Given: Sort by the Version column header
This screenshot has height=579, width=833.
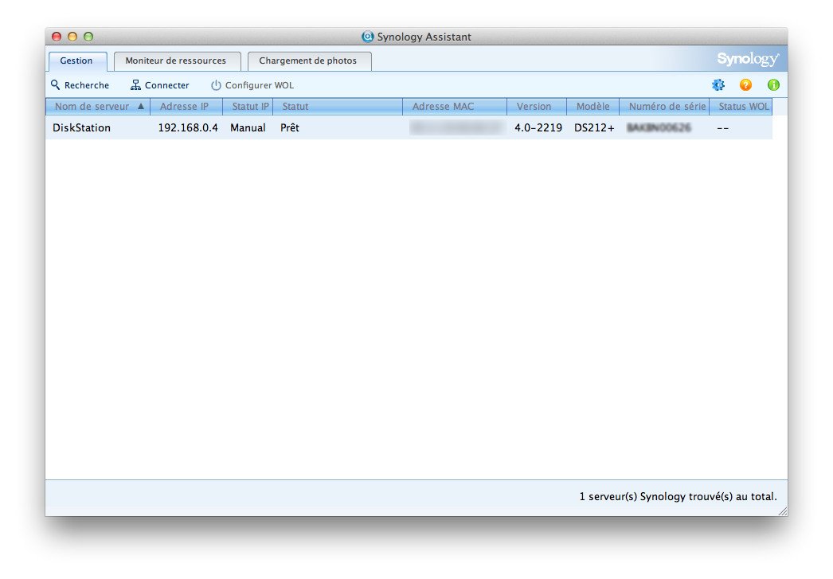Looking at the screenshot, I should click(x=534, y=107).
